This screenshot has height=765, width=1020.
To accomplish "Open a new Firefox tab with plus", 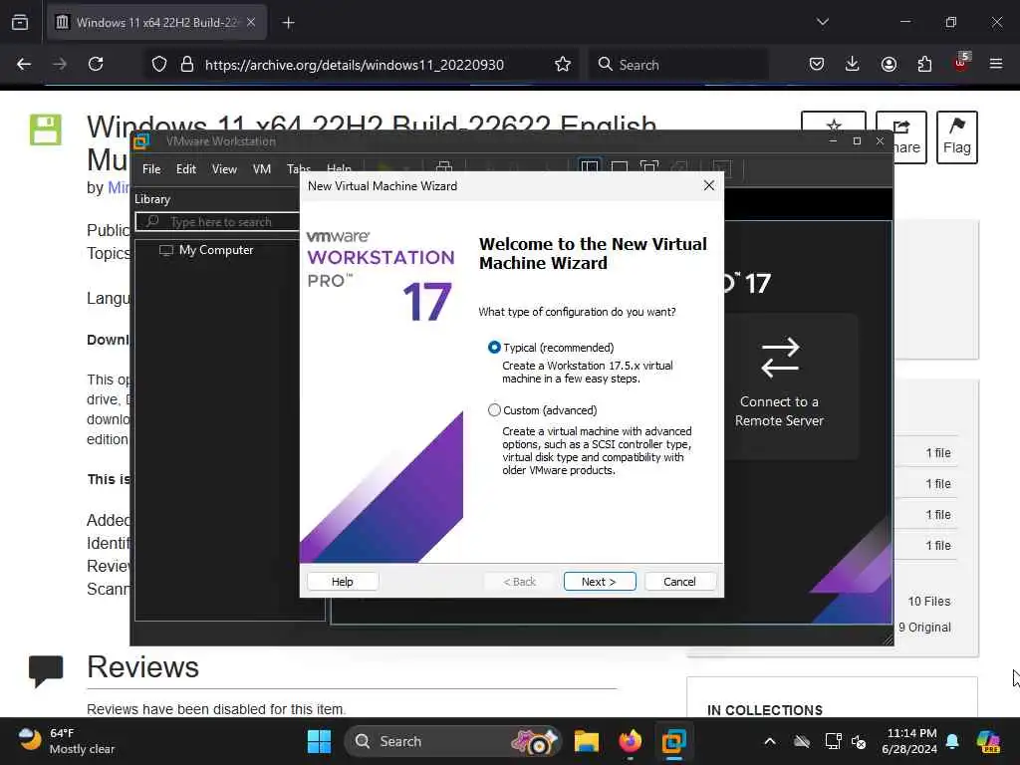I will [x=288, y=23].
